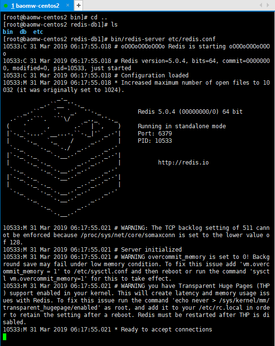Click the Port: 6379 text
Screen dimensions: 275x346
(x=155, y=134)
